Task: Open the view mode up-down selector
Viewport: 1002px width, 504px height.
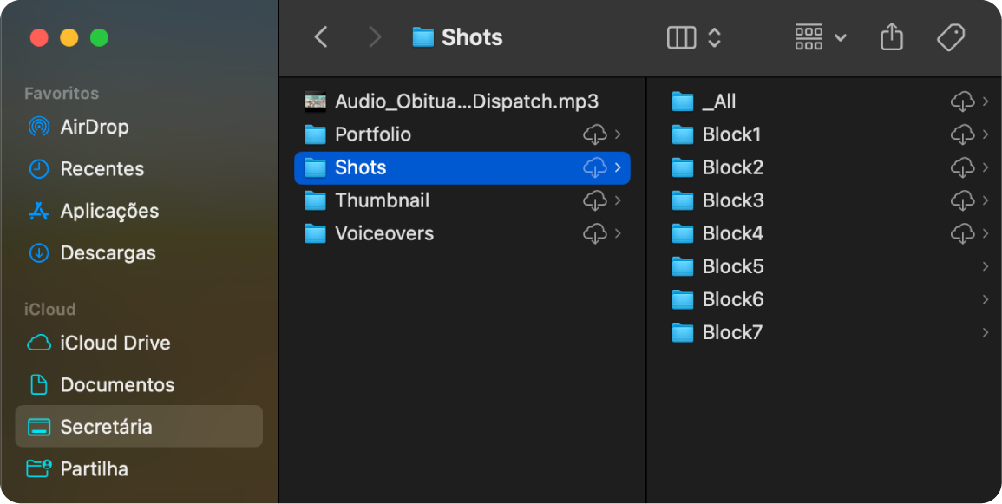Action: tap(715, 37)
